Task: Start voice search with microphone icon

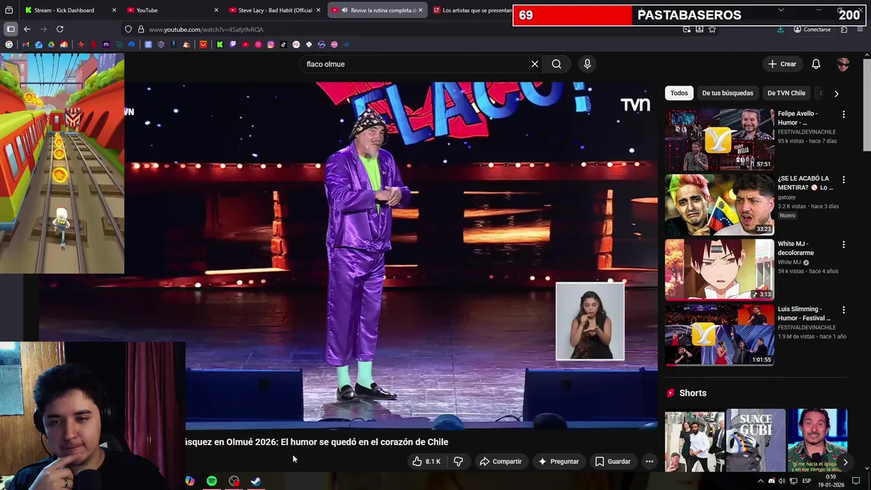Action: pos(587,64)
